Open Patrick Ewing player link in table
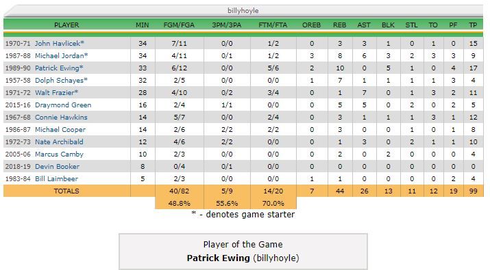The width and height of the screenshot is (490, 270). pyautogui.click(x=57, y=68)
